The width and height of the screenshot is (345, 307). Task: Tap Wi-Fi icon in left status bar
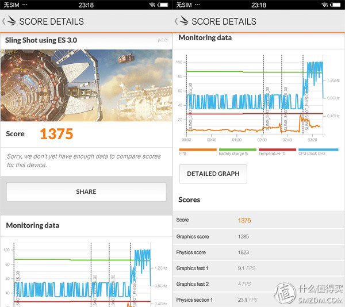click(x=152, y=5)
